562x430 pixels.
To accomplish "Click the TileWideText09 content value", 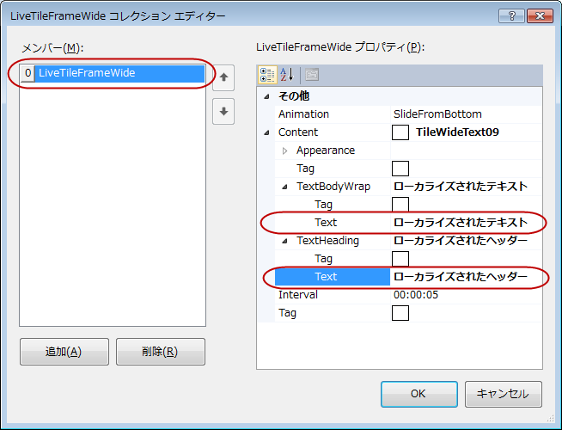I will pyautogui.click(x=457, y=132).
